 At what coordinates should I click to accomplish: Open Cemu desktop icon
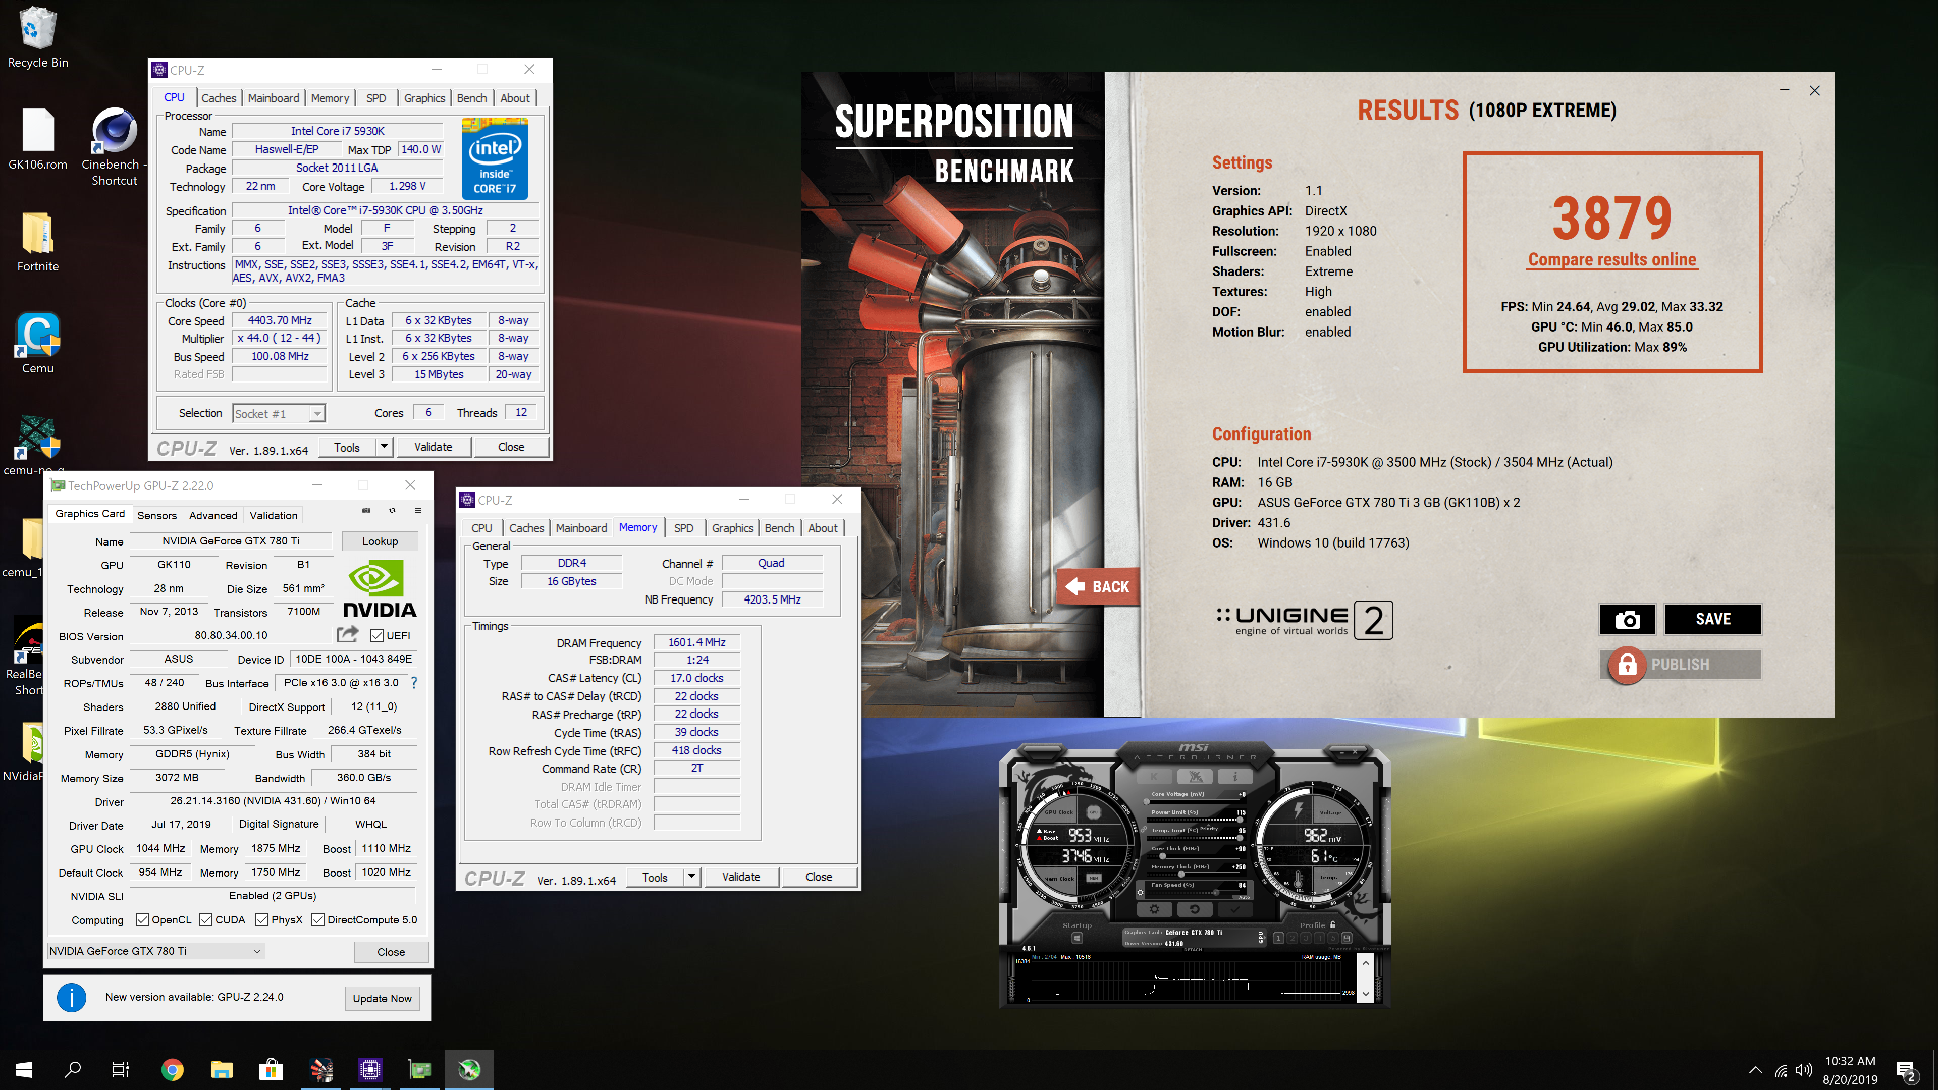(x=38, y=344)
